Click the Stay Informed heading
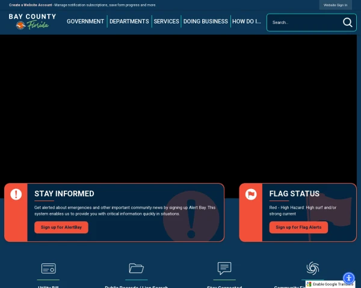 coord(64,194)
